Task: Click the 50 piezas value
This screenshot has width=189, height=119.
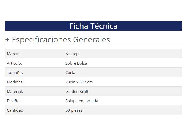Action: coord(74,110)
